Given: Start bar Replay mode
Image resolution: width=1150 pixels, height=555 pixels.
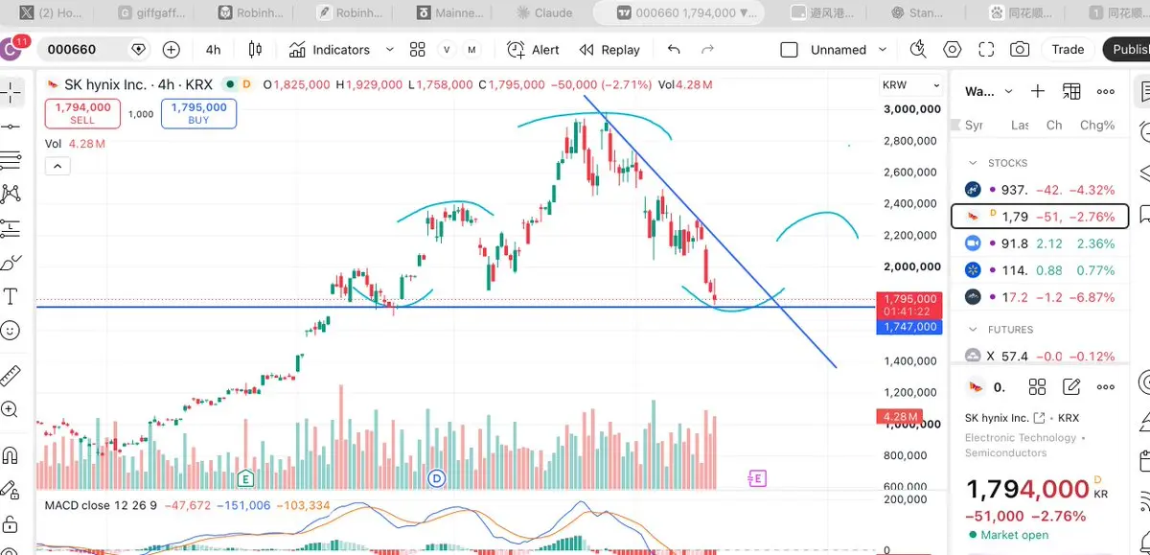Looking at the screenshot, I should 609,50.
